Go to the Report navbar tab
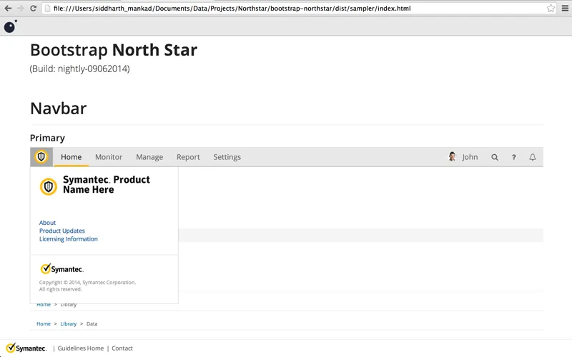 coord(188,157)
